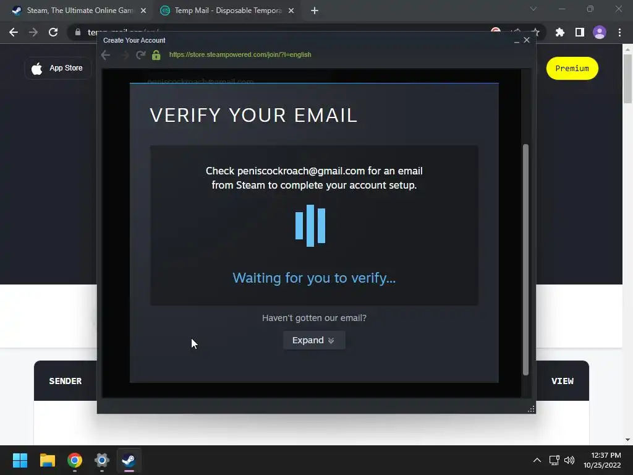
Task: Open File Explorer from taskbar
Action: pyautogui.click(x=47, y=460)
